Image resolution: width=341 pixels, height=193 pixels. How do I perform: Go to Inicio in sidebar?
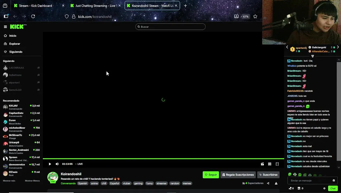pos(13,36)
